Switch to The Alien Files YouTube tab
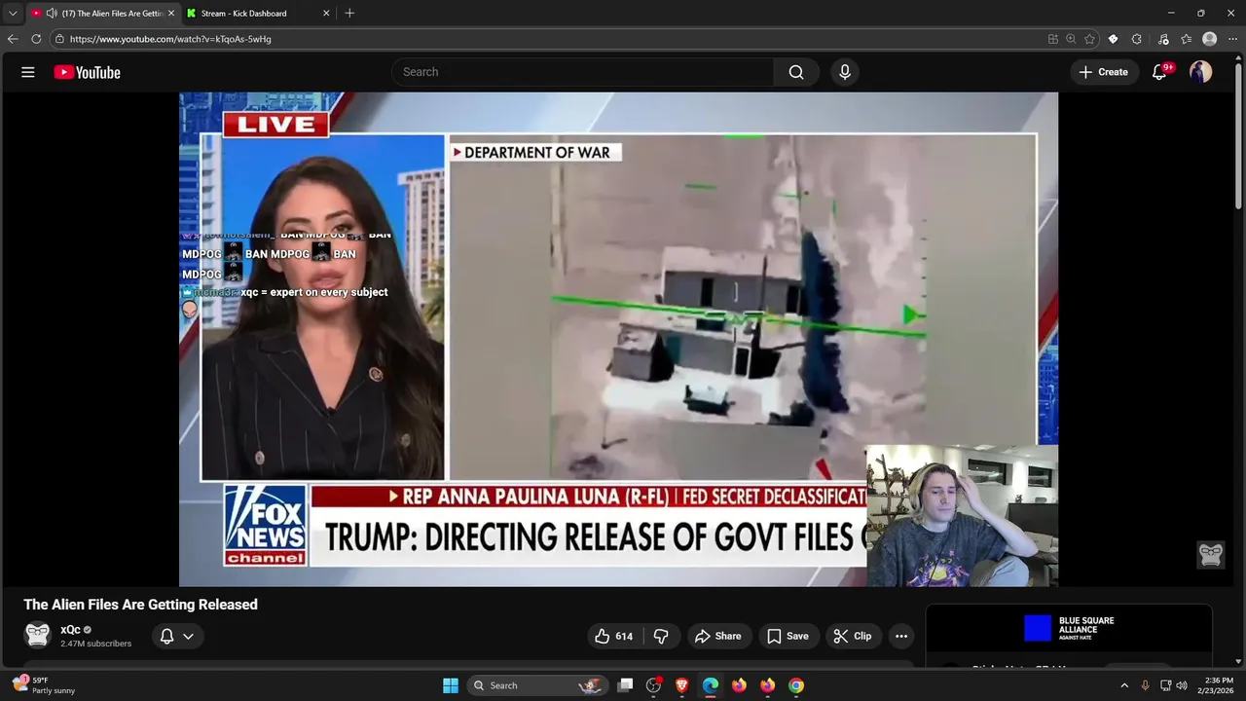Image resolution: width=1246 pixels, height=701 pixels. (102, 13)
